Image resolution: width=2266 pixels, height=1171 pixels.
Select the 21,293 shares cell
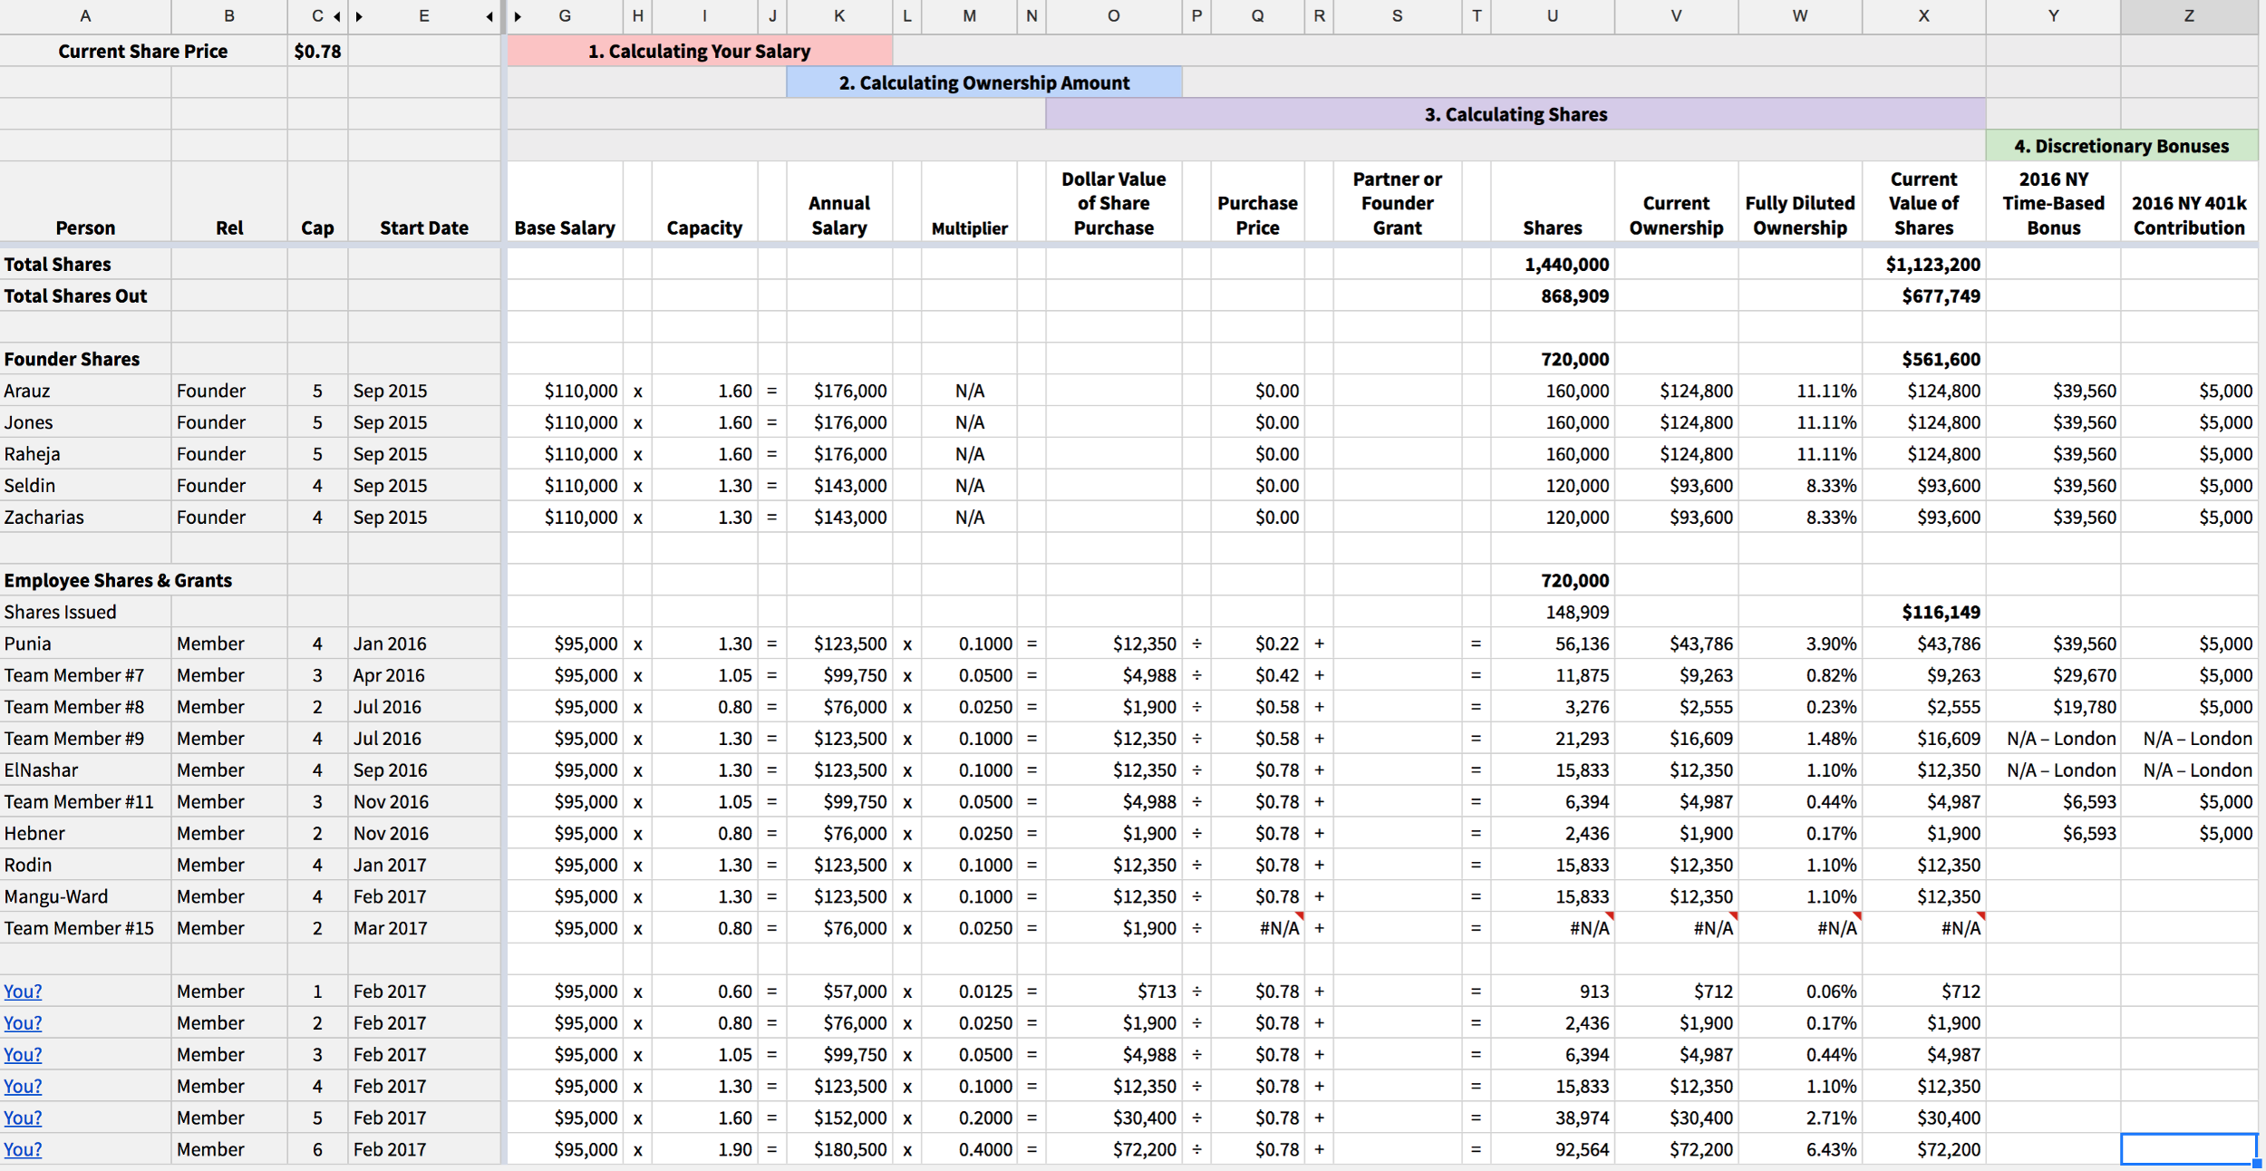pos(1553,739)
